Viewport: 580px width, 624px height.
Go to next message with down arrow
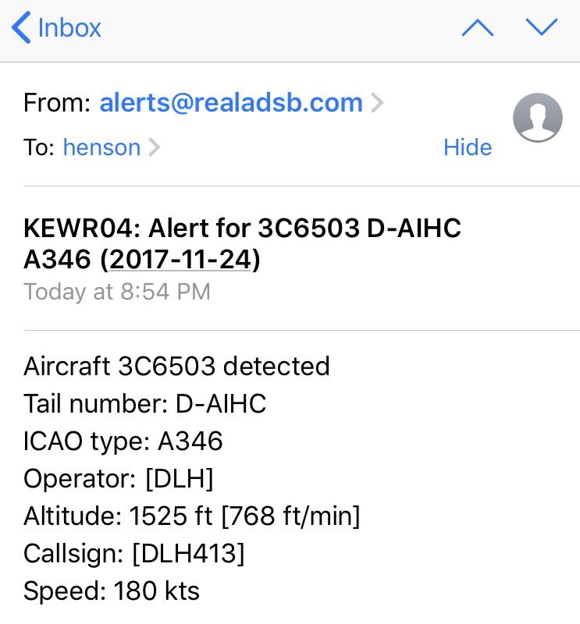[541, 28]
